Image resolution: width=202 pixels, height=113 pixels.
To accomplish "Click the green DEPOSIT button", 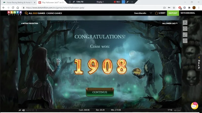I will click(x=173, y=13).
